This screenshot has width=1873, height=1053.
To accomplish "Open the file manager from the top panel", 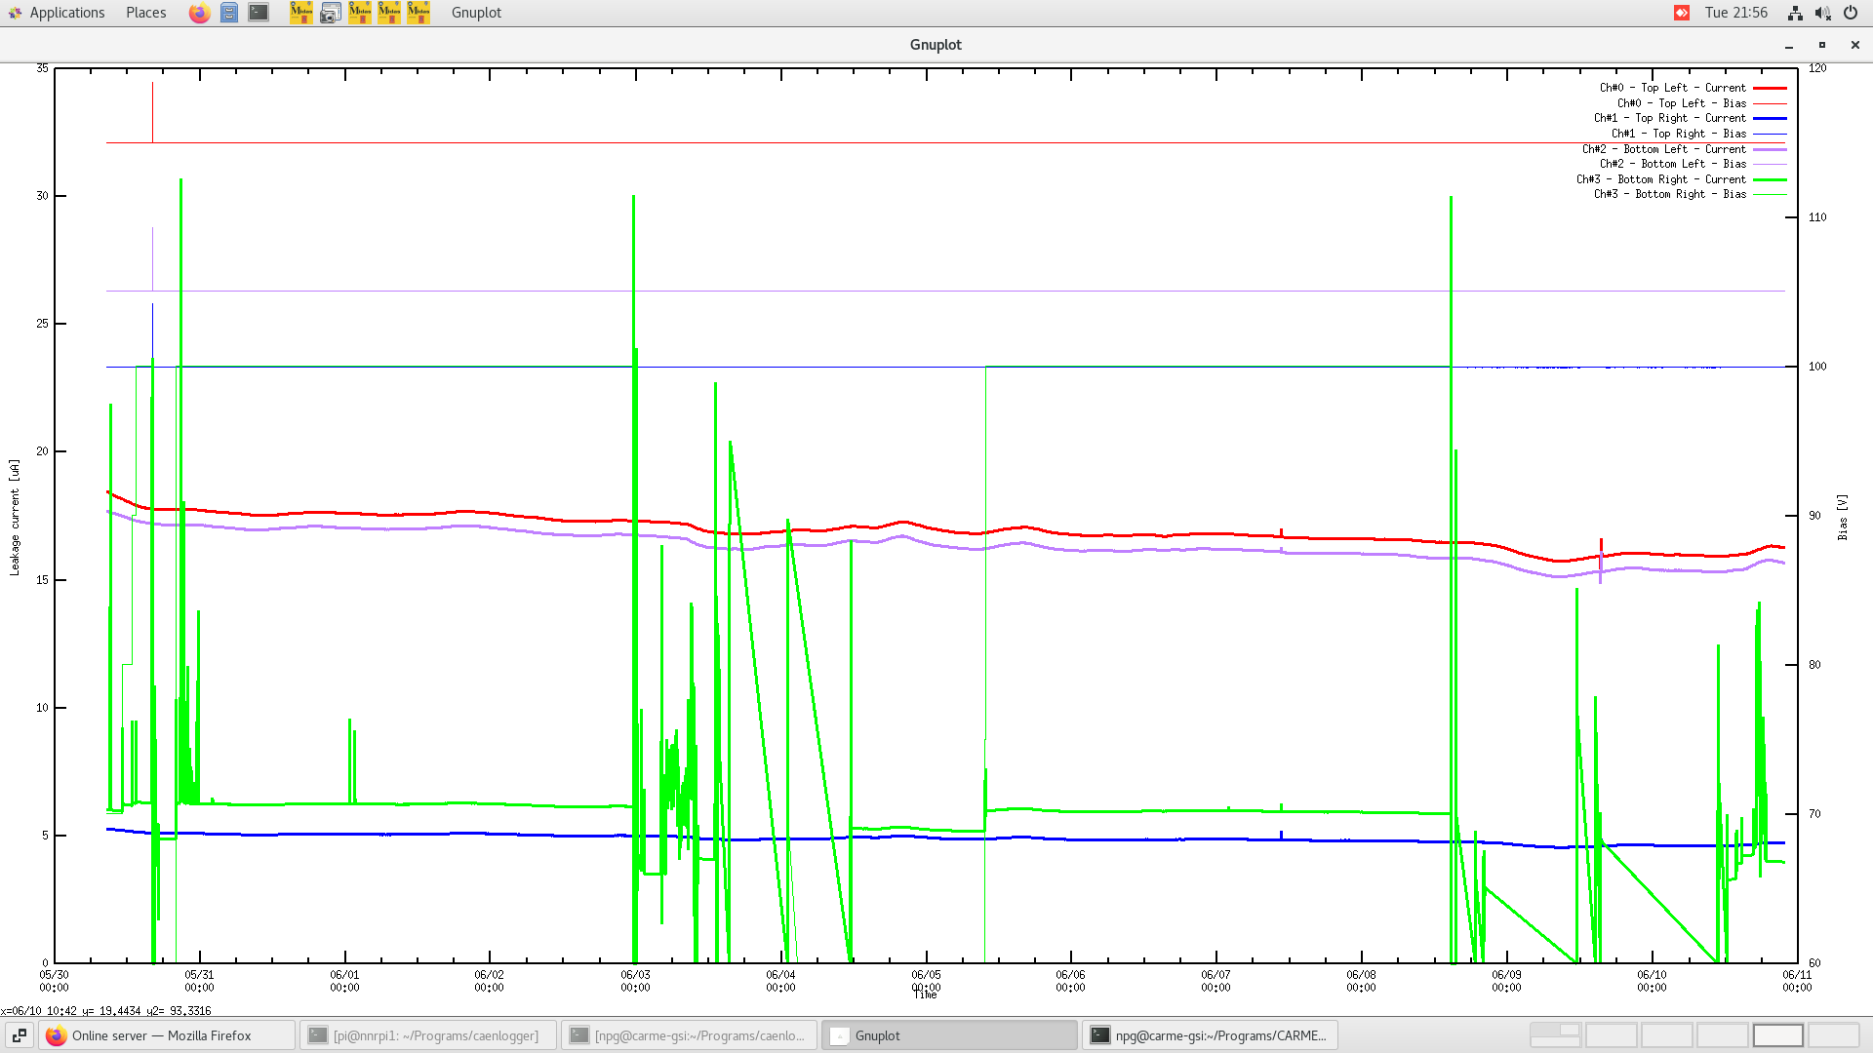I will tap(228, 13).
